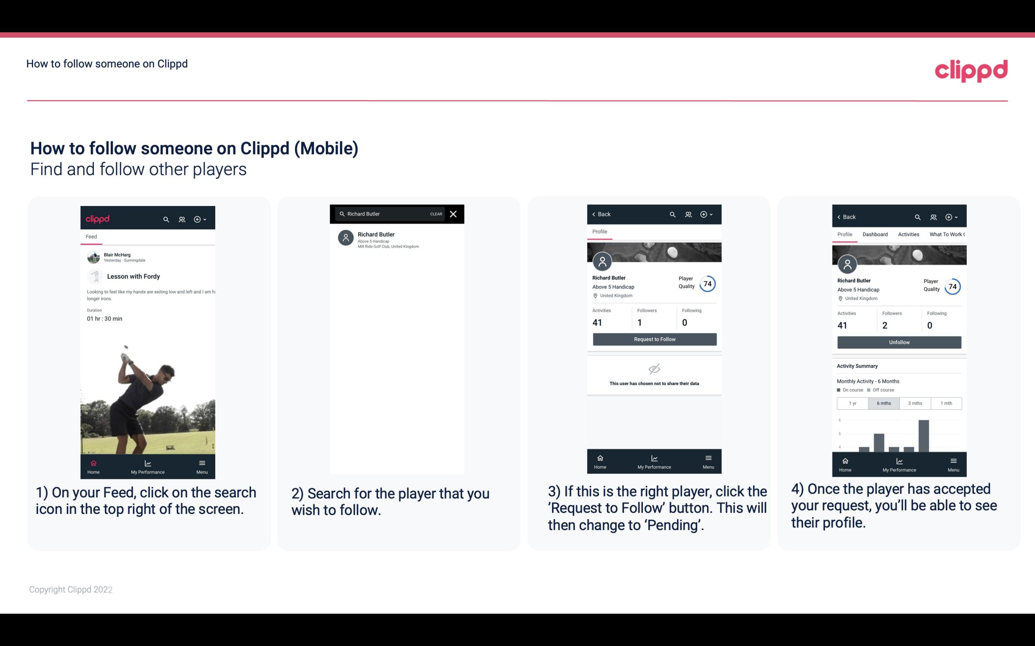The image size is (1035, 646).
Task: Click on Richard Butler search result
Action: click(x=398, y=239)
